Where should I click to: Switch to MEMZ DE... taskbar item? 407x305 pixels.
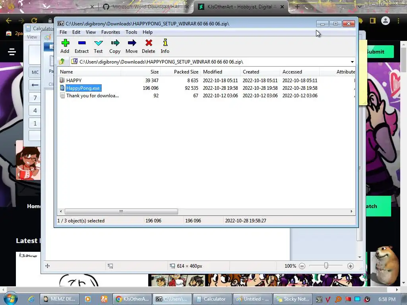59,299
